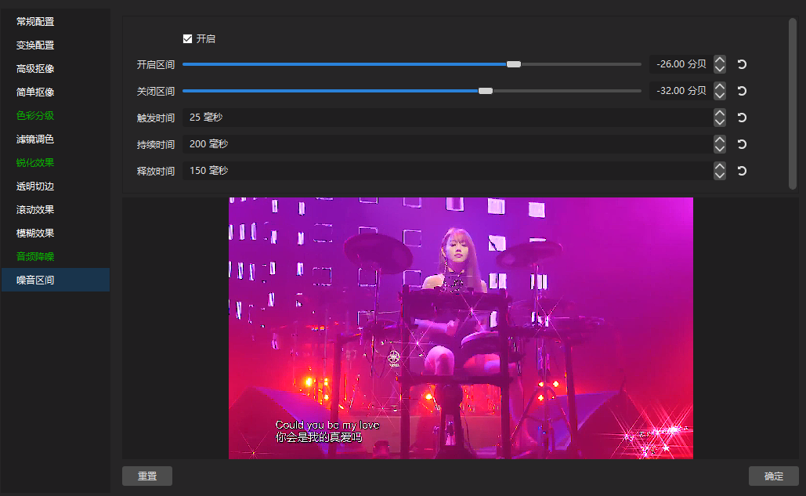Click the 开启区间 slider handle
This screenshot has width=806, height=496.
click(x=514, y=64)
